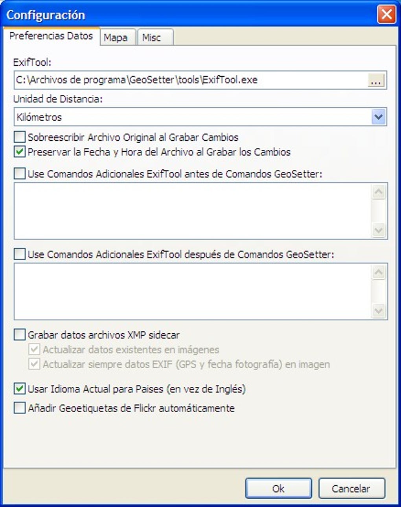401x507 pixels.
Task: Click down arrow of second commands box scrollbar
Action: pyautogui.click(x=379, y=311)
